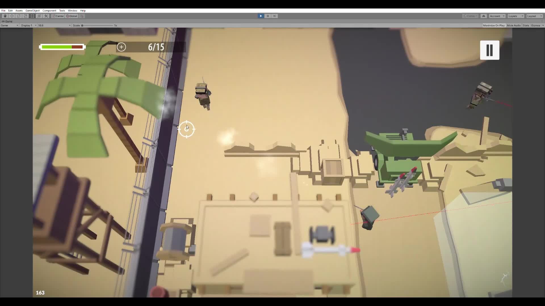Open the 16:9 aspect ratio dropdown
The width and height of the screenshot is (545, 306).
point(54,25)
